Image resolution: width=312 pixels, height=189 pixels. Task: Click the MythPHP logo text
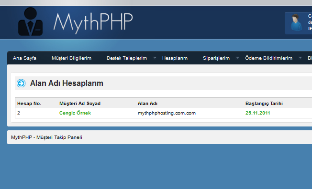click(x=93, y=23)
